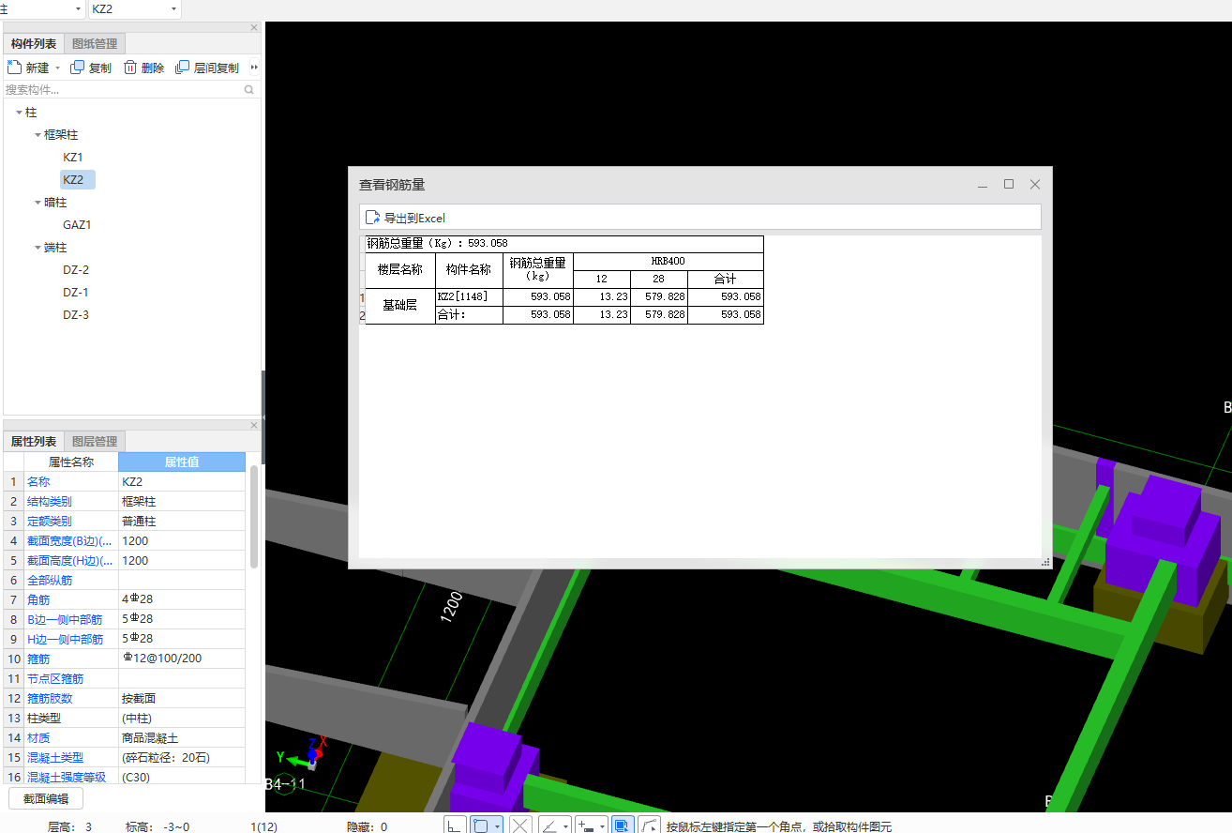This screenshot has width=1232, height=833.
Task: Select DZ-3 in the component tree
Action: coord(76,315)
